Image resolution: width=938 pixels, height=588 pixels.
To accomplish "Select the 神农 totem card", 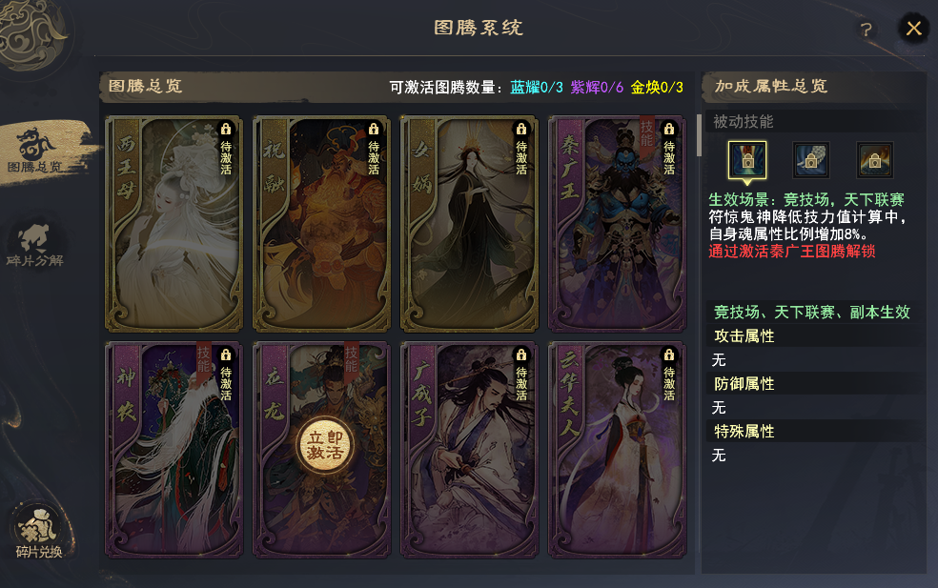I will [174, 450].
